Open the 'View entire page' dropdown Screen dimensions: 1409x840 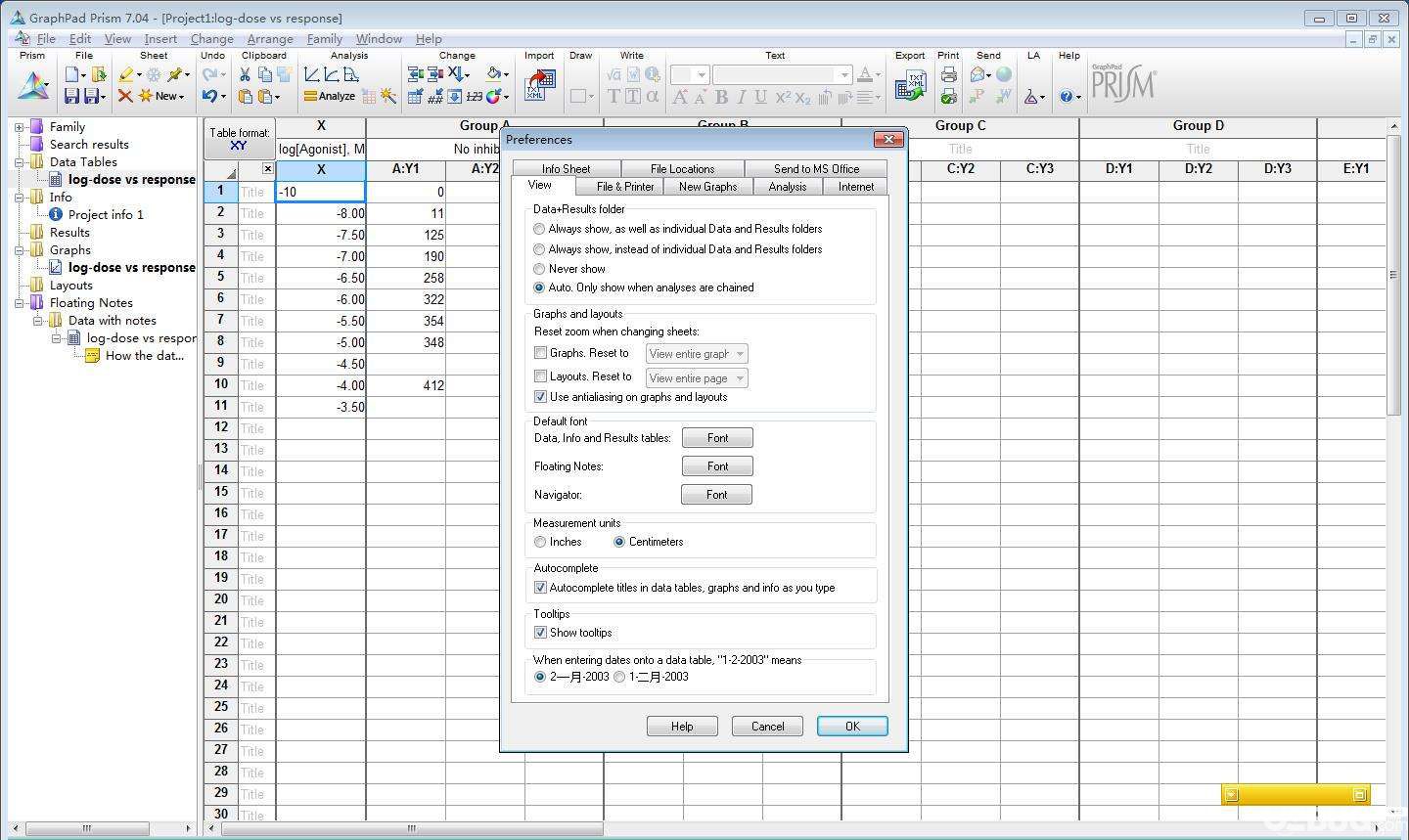(x=697, y=378)
